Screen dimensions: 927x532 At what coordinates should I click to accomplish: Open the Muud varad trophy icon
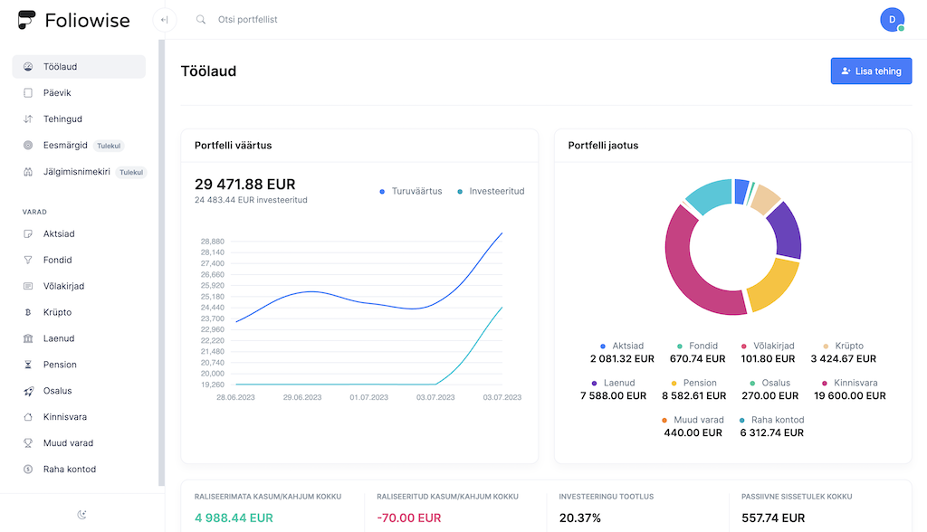point(28,443)
